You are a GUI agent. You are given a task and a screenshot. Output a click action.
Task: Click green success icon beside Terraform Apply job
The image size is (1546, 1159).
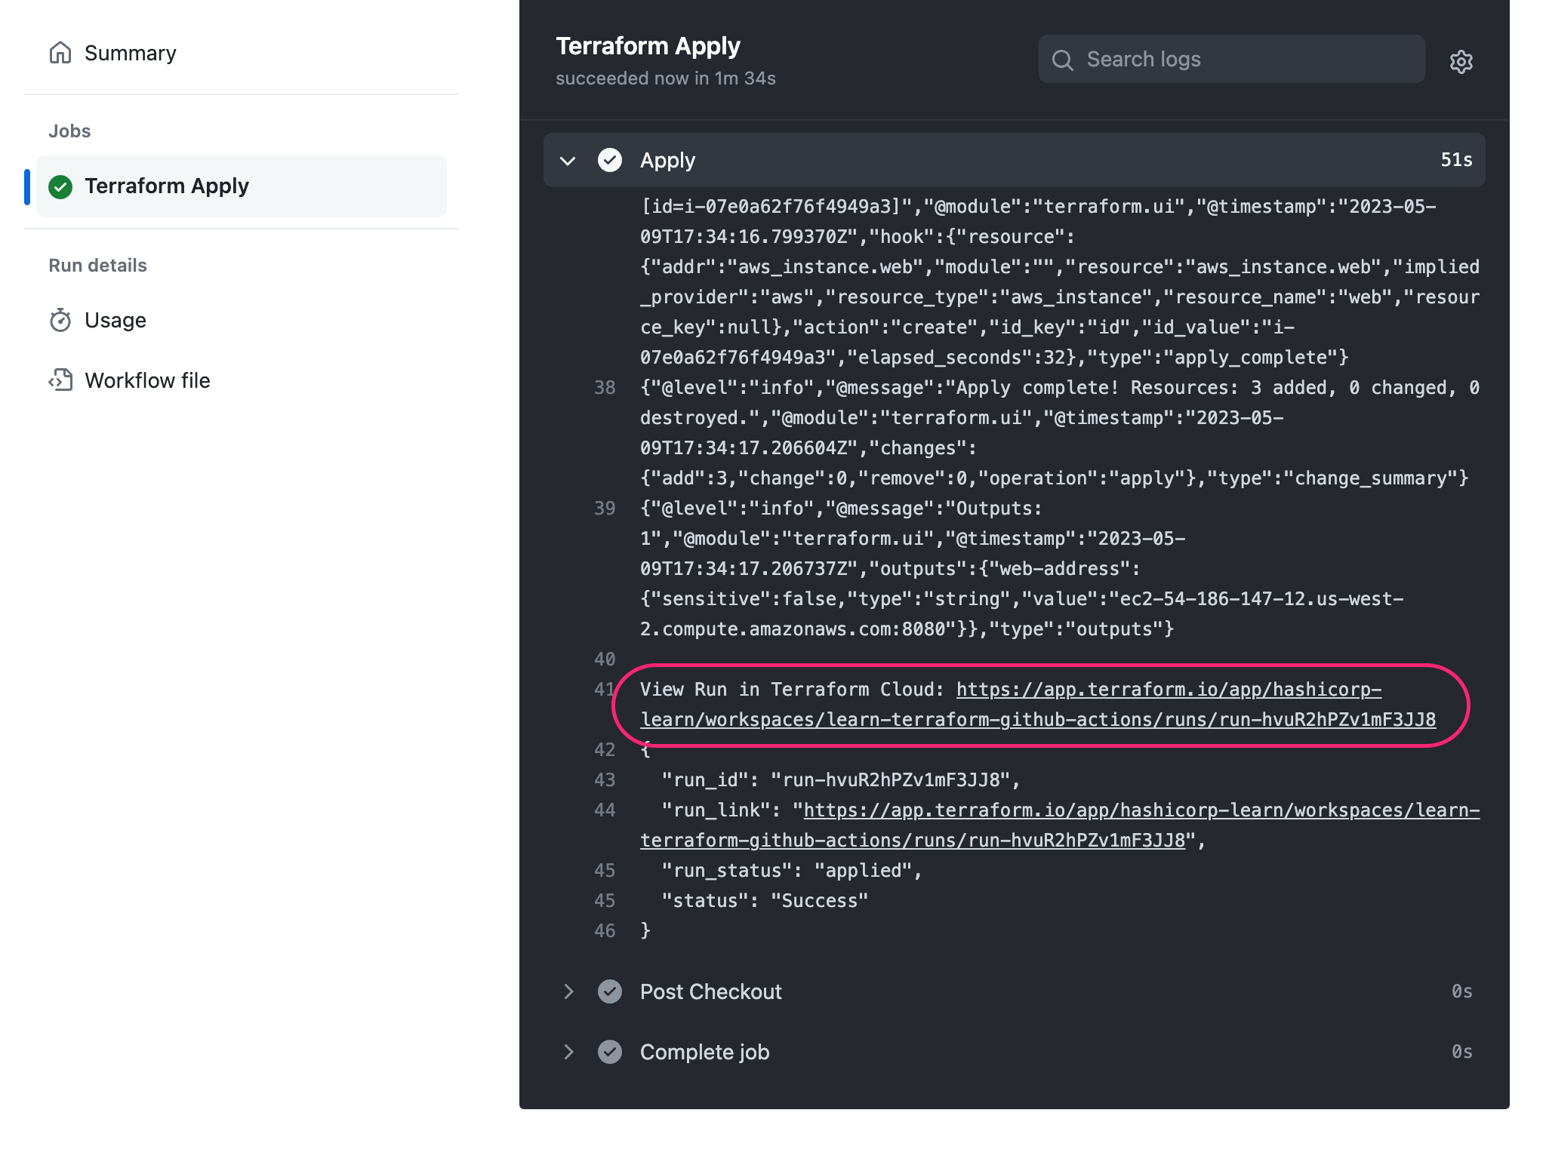(x=60, y=186)
